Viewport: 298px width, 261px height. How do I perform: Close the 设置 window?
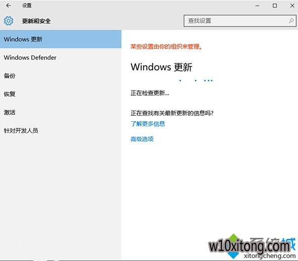(x=292, y=6)
